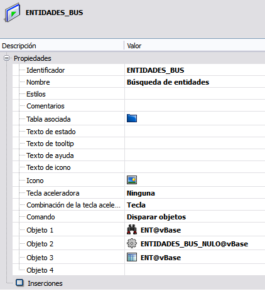Select the Combinación de la tecla label

(73, 205)
